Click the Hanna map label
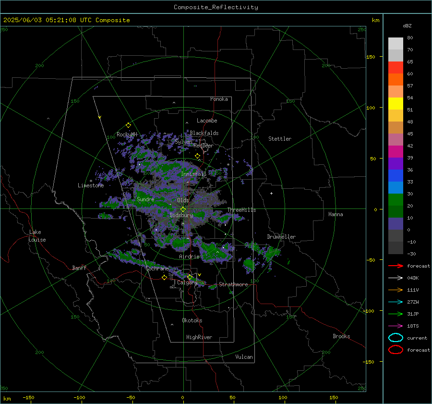 [x=336, y=214]
